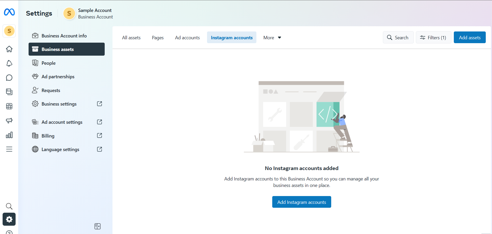This screenshot has width=492, height=234.
Task: Select Business assets in sidebar
Action: coord(67,49)
